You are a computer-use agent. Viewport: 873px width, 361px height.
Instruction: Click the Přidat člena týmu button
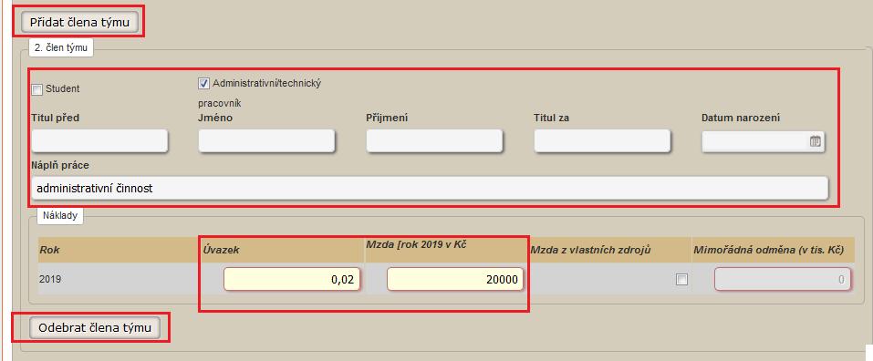tap(79, 22)
